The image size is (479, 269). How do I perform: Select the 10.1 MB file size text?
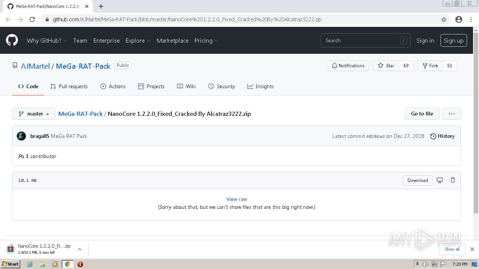27,180
